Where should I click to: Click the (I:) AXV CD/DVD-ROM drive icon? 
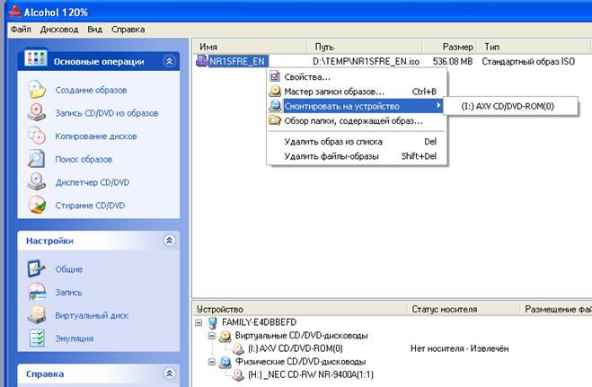point(238,348)
